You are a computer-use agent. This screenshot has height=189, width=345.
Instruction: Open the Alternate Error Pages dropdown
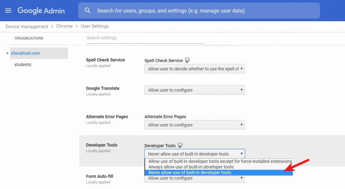point(194,125)
